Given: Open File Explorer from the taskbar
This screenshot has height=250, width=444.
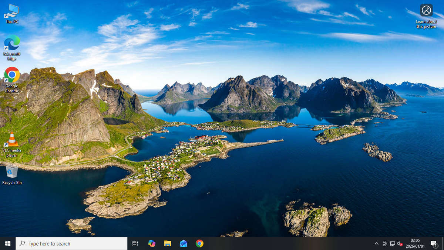Looking at the screenshot, I should point(167,243).
